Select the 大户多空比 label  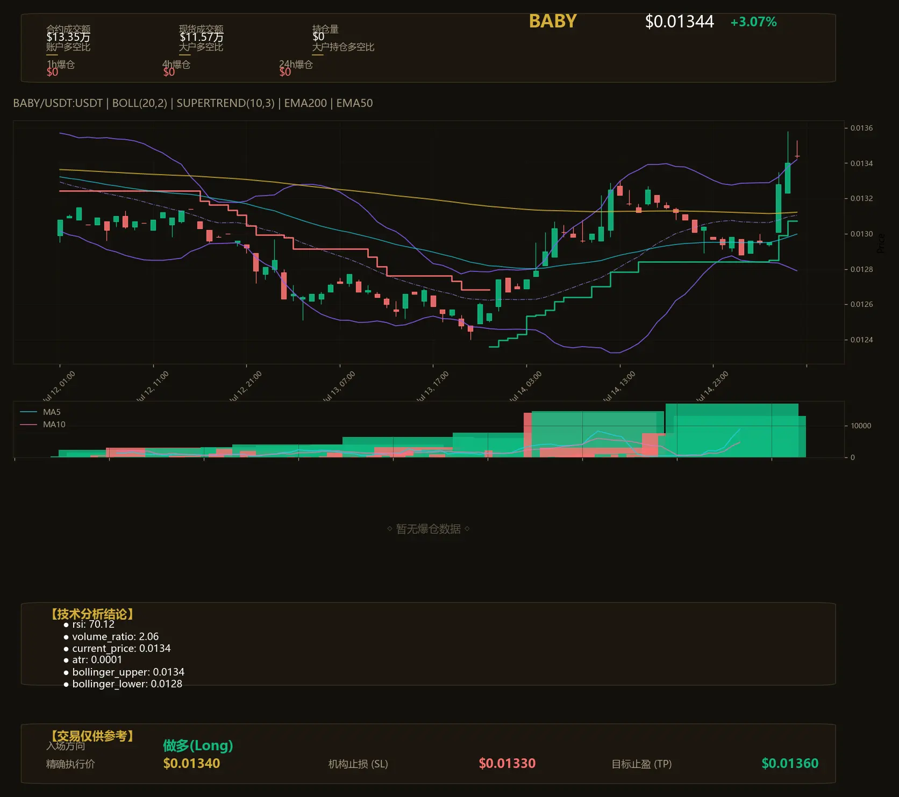201,47
